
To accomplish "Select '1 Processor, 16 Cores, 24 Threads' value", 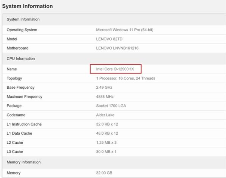I will [126, 78].
